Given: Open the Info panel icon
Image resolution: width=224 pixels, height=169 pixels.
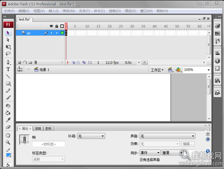Looking at the screenshot, I should click(x=217, y=61).
